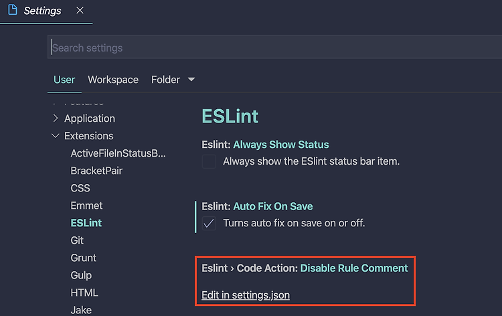Open CSS extension settings
This screenshot has width=502, height=316.
[x=80, y=188]
